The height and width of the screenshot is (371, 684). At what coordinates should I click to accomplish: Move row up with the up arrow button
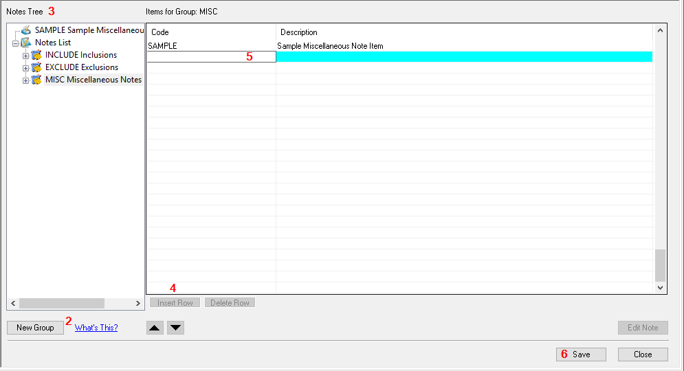tap(155, 328)
